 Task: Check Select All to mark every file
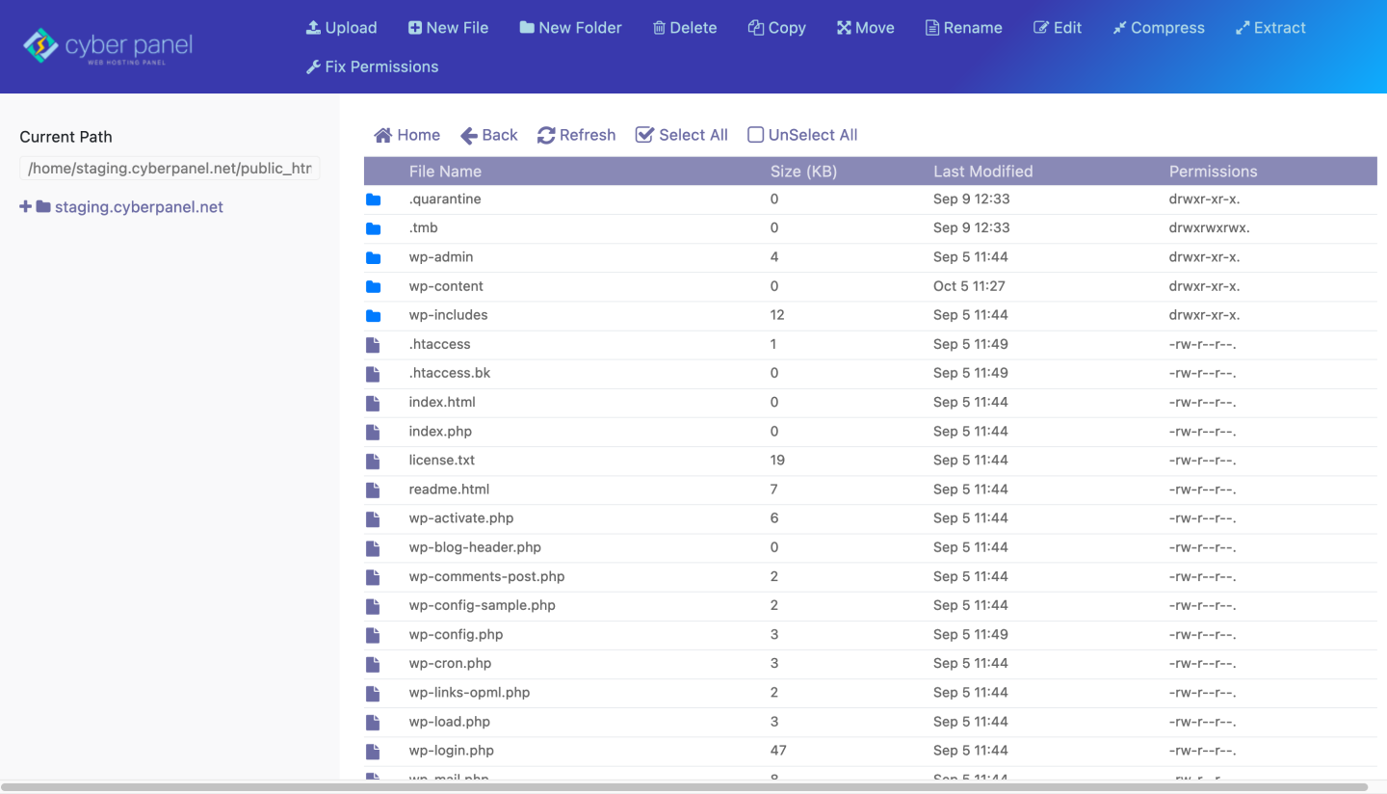[x=643, y=135]
